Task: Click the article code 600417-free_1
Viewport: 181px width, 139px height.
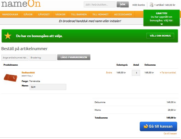Action: click(x=27, y=76)
